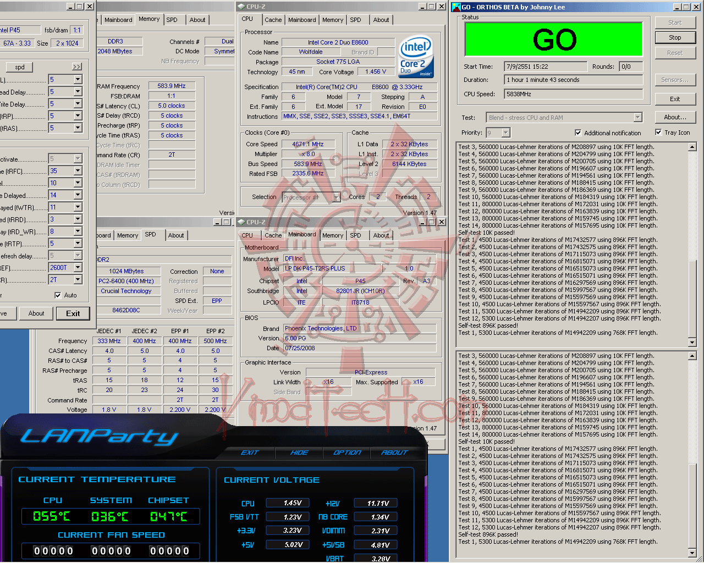This screenshot has height=563, width=704.
Task: Open the (tWTR) dropdown showing 11
Action: click(x=78, y=207)
